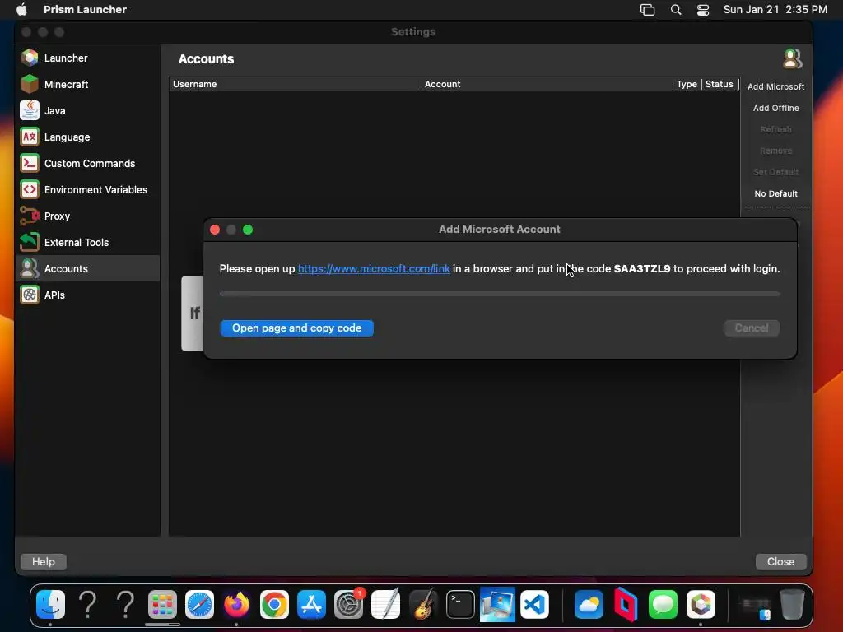The width and height of the screenshot is (843, 632).
Task: Click Open page and copy code
Action: coord(296,328)
